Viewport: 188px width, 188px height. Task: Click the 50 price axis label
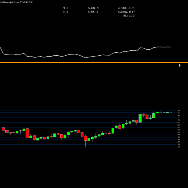pyautogui.click(x=179, y=130)
